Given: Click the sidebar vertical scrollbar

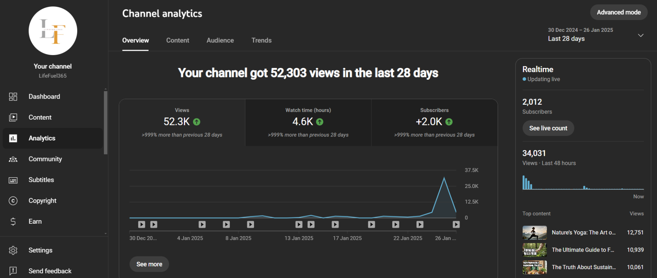Looking at the screenshot, I should coord(105,122).
